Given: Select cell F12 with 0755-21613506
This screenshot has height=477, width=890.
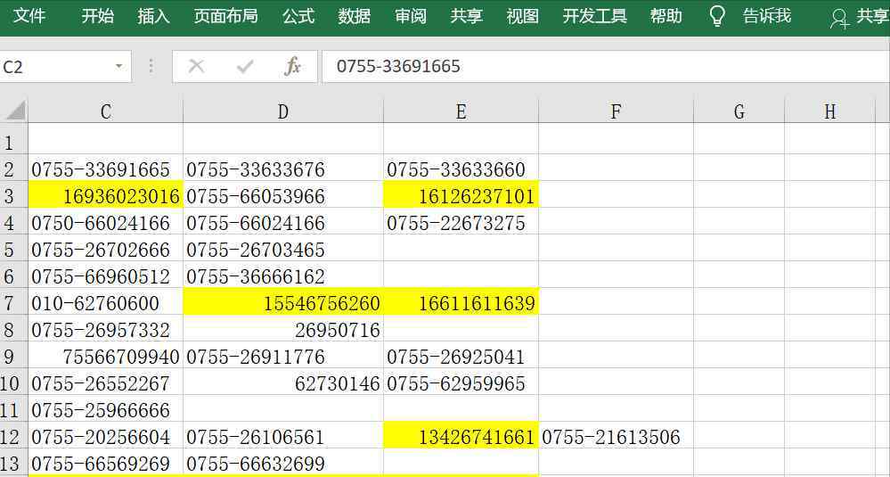Looking at the screenshot, I should (x=615, y=437).
